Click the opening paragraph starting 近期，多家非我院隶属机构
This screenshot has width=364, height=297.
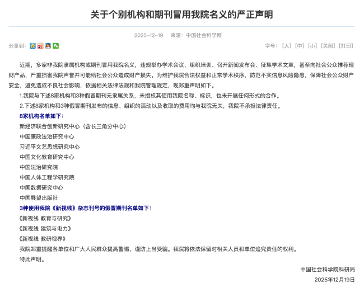[x=181, y=75]
